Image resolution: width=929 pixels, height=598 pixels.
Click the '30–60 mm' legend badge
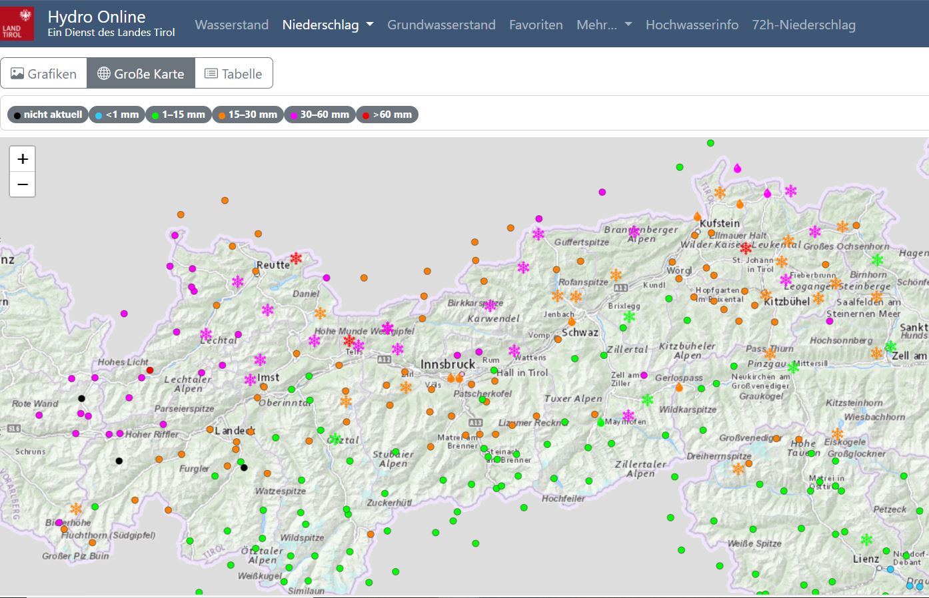point(319,115)
